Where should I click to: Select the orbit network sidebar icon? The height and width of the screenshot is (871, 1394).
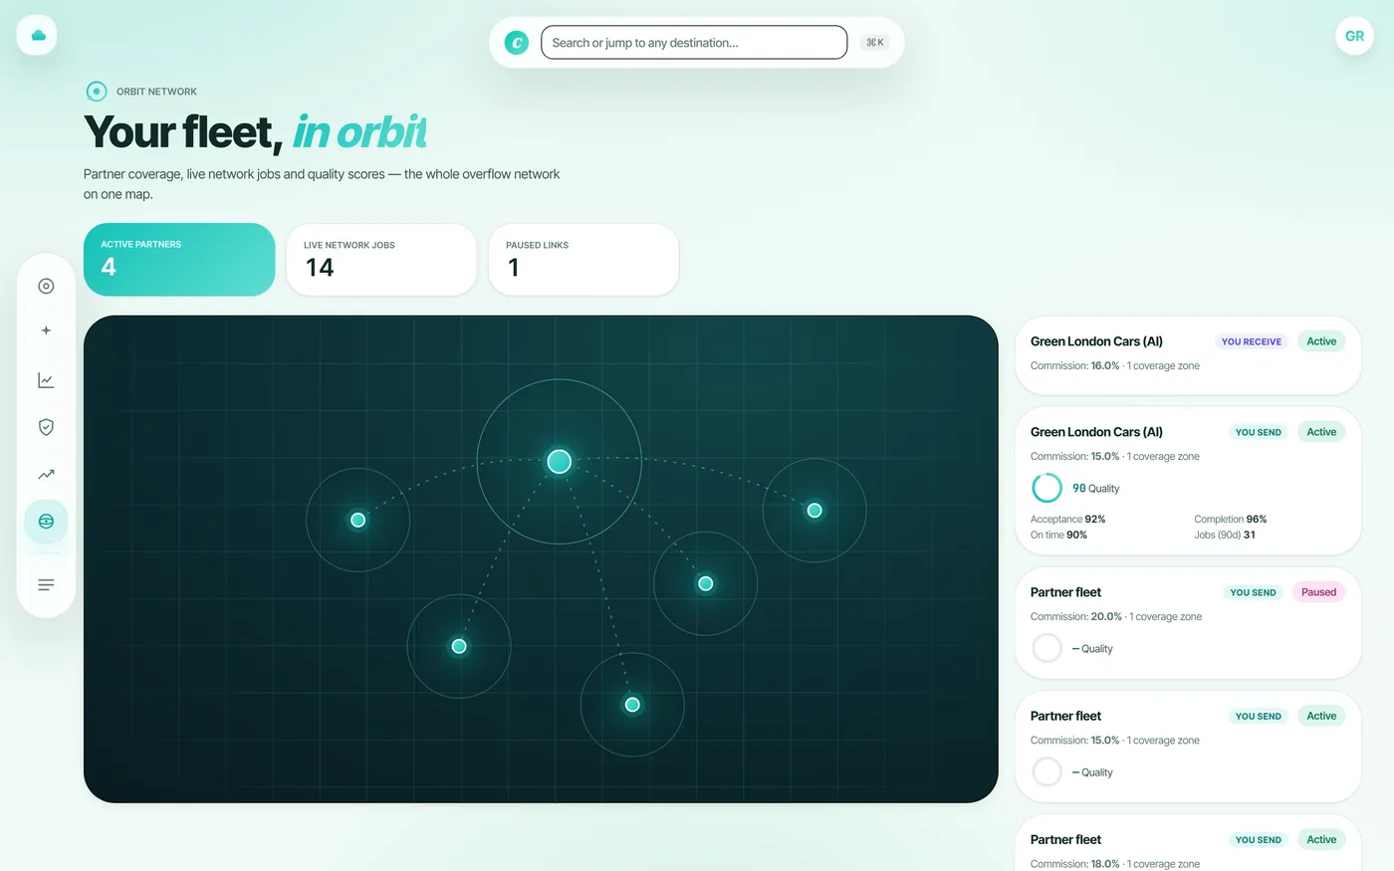46,522
